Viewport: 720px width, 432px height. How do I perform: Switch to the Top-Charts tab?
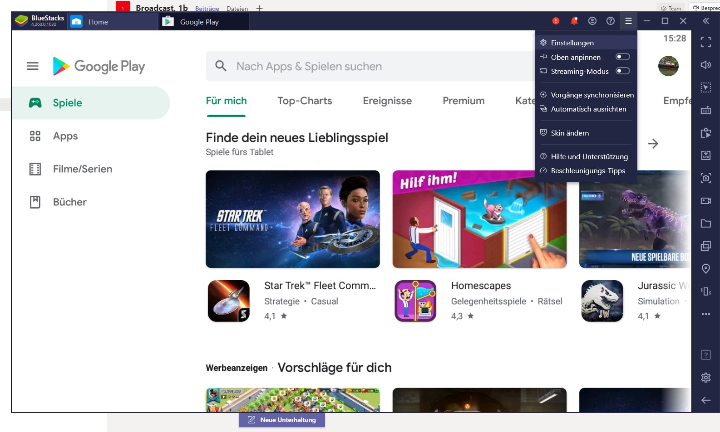click(305, 101)
